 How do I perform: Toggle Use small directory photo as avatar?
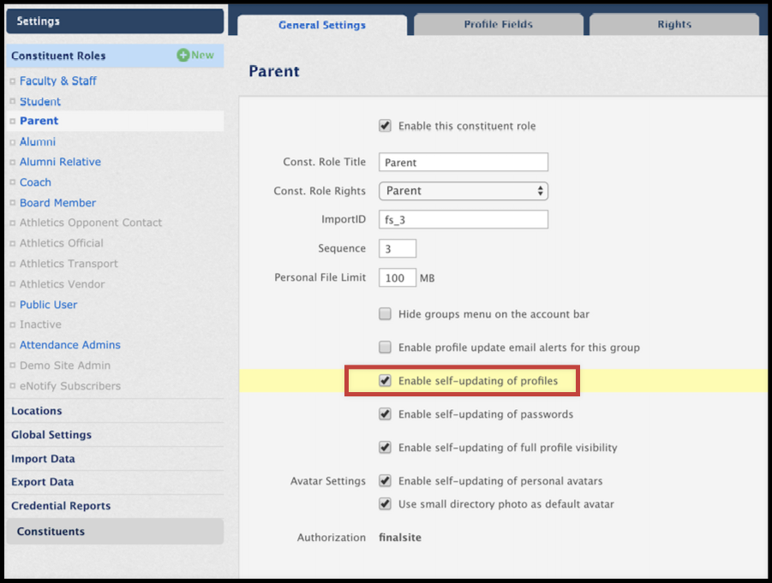[385, 504]
